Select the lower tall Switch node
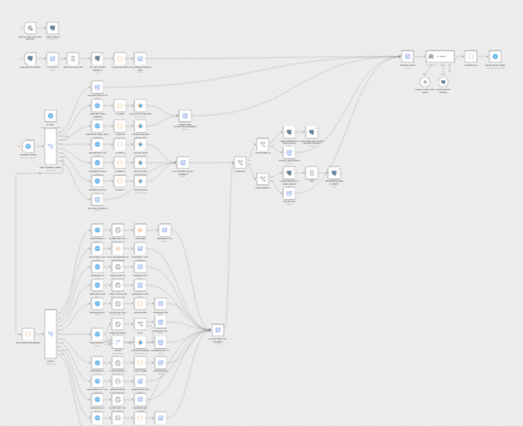The height and width of the screenshot is (426, 523). click(51, 334)
